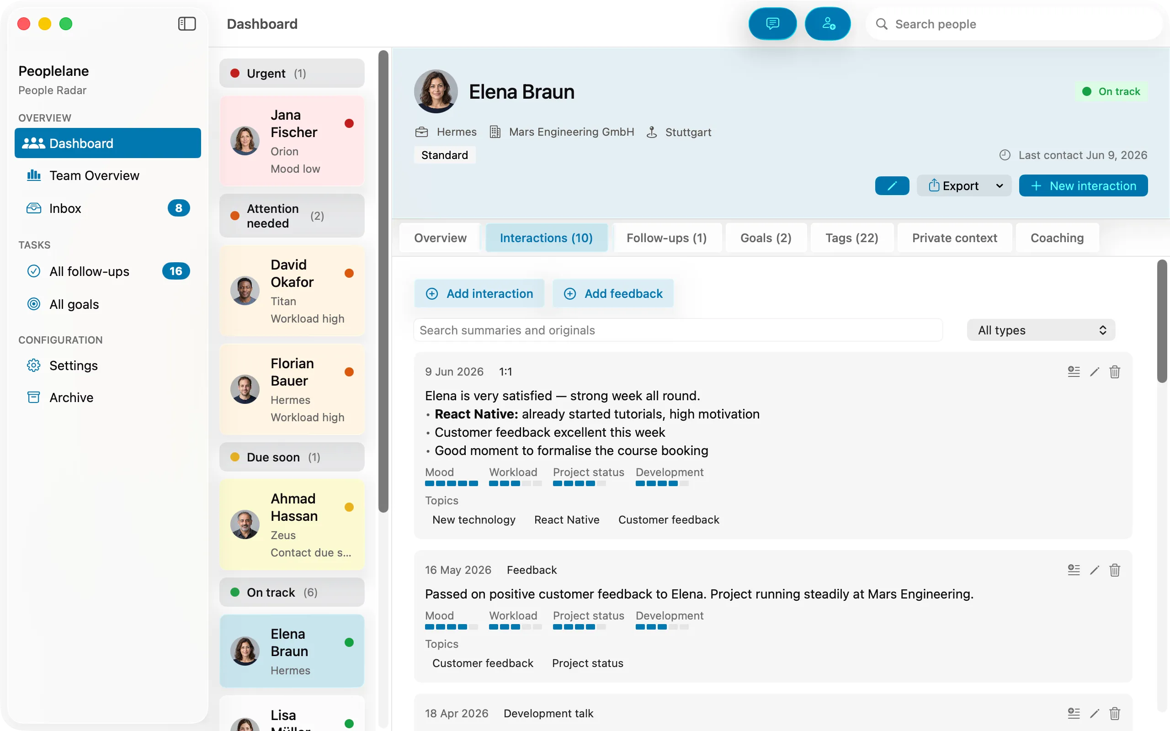
Task: Open All goals in sidebar
Action: (107, 304)
